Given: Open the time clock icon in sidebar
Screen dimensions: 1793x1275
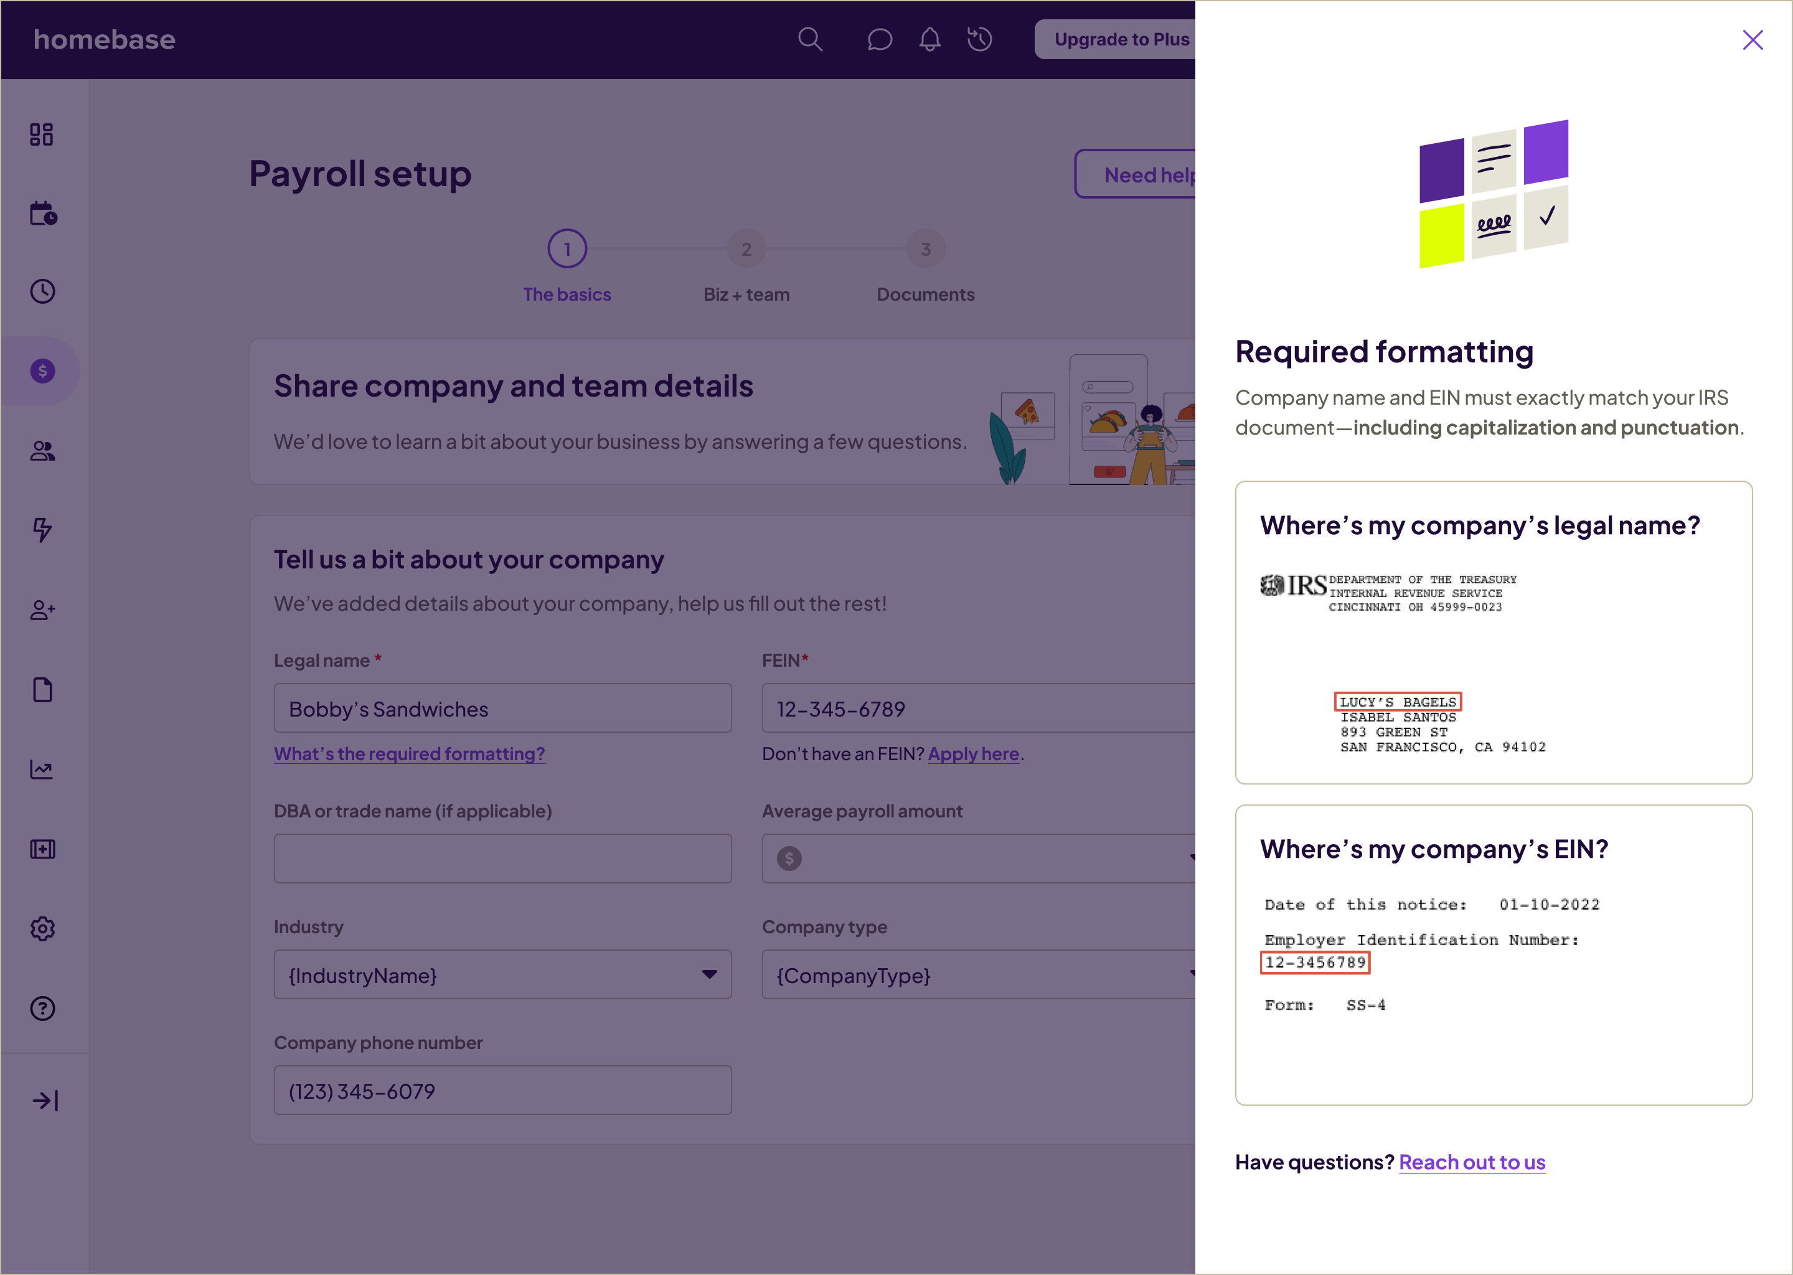Looking at the screenshot, I should click(42, 291).
